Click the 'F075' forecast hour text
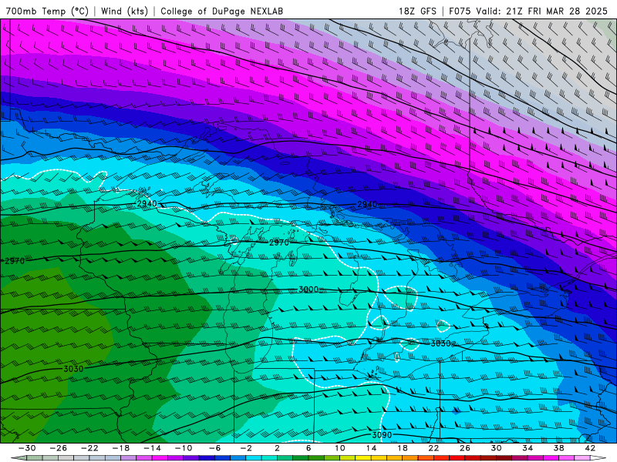Viewport: 617px width, 462px height. click(x=460, y=11)
